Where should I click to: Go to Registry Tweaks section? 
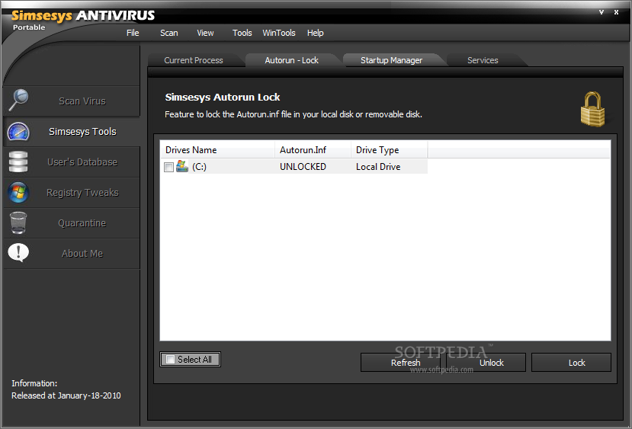[x=72, y=193]
